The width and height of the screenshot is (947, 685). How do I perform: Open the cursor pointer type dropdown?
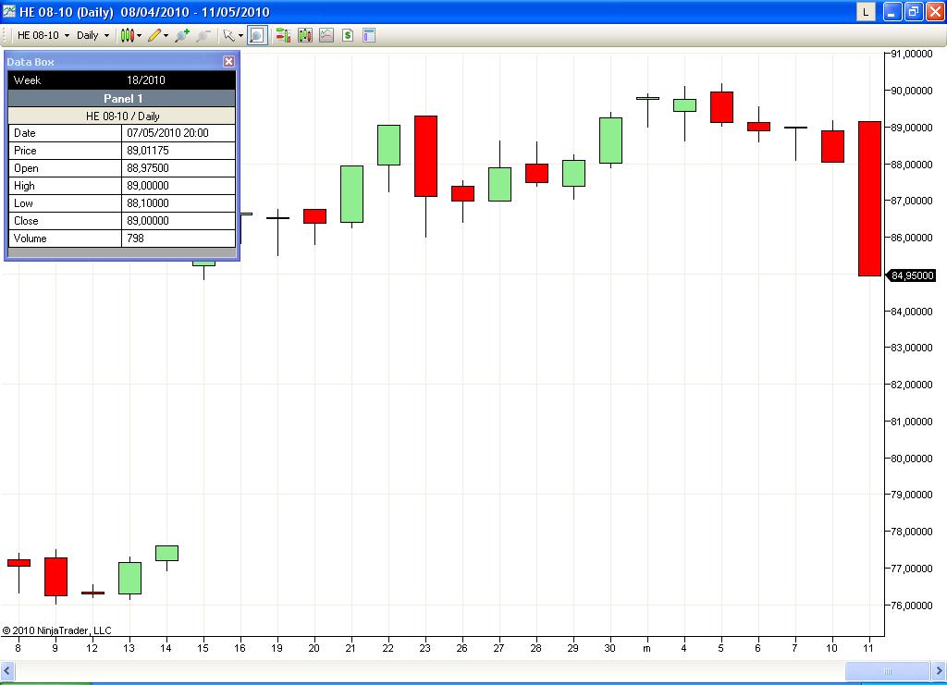coord(232,36)
